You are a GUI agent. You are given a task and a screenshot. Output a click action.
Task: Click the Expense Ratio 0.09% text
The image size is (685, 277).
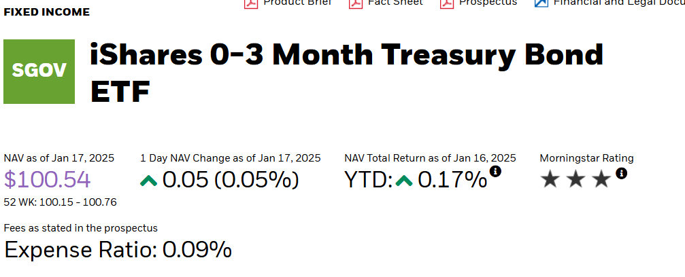(x=118, y=250)
